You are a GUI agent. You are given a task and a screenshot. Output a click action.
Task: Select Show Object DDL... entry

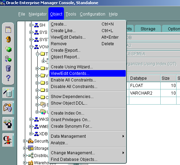coord(87,103)
